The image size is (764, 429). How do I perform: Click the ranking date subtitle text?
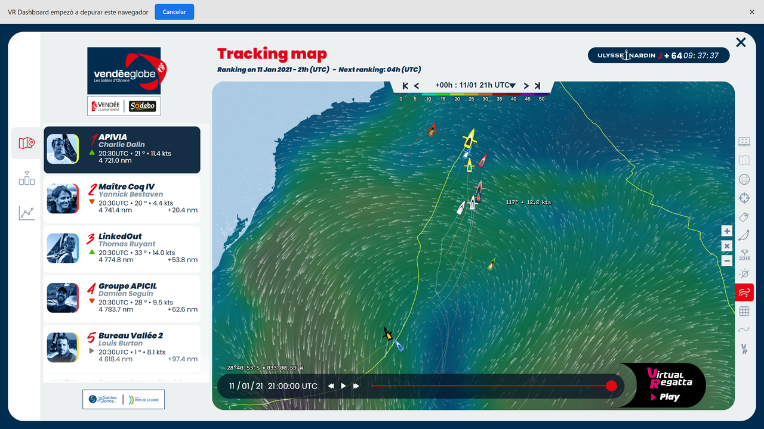pos(319,70)
